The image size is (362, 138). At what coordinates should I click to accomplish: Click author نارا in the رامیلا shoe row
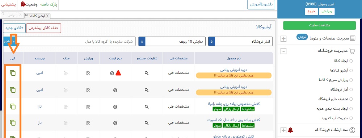pos(39,106)
